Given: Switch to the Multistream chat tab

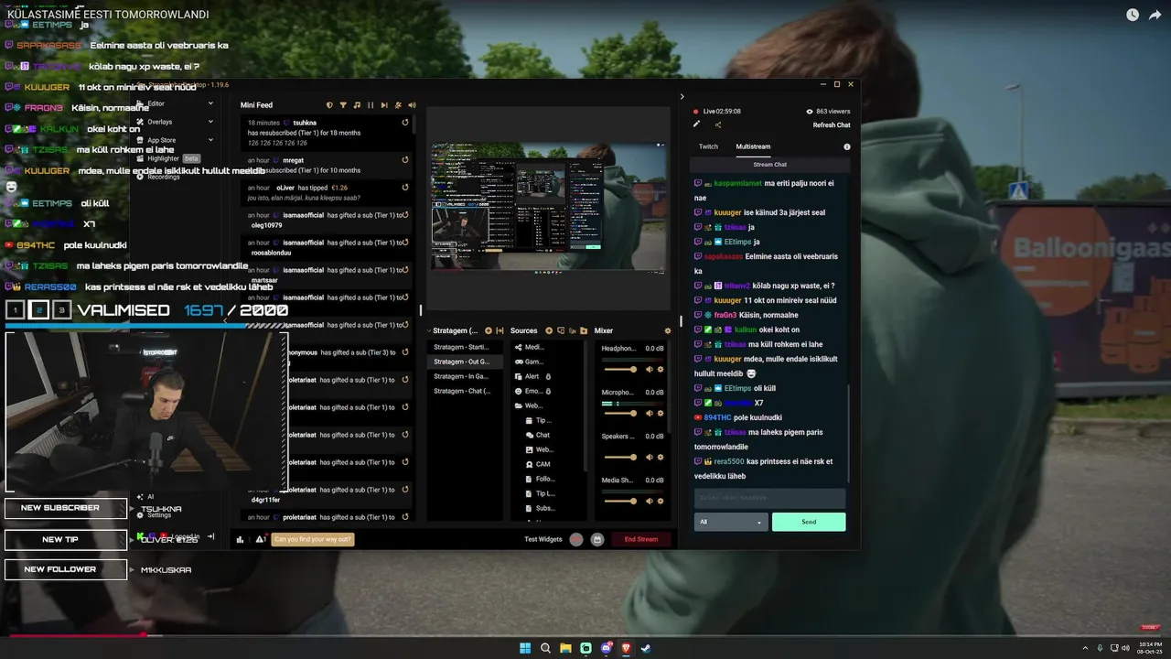Looking at the screenshot, I should pyautogui.click(x=753, y=146).
